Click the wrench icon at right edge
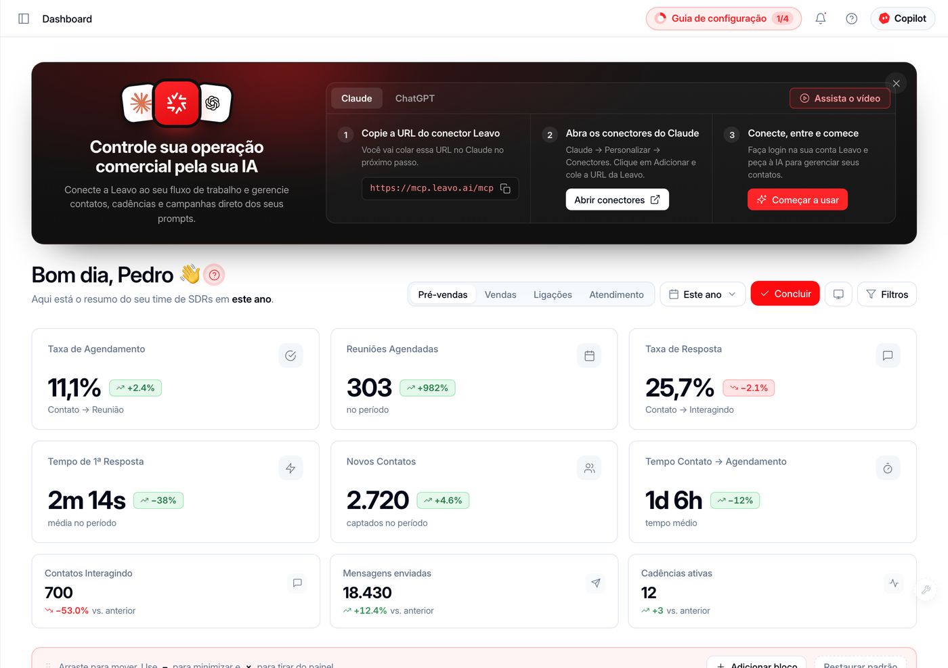 point(926,590)
